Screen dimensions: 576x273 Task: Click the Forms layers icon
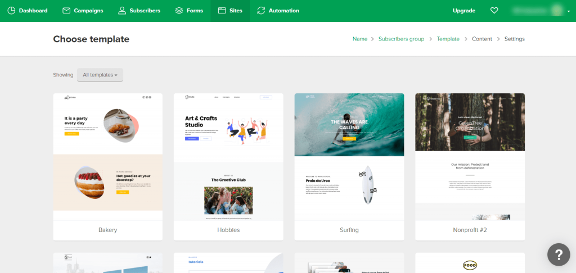[179, 11]
